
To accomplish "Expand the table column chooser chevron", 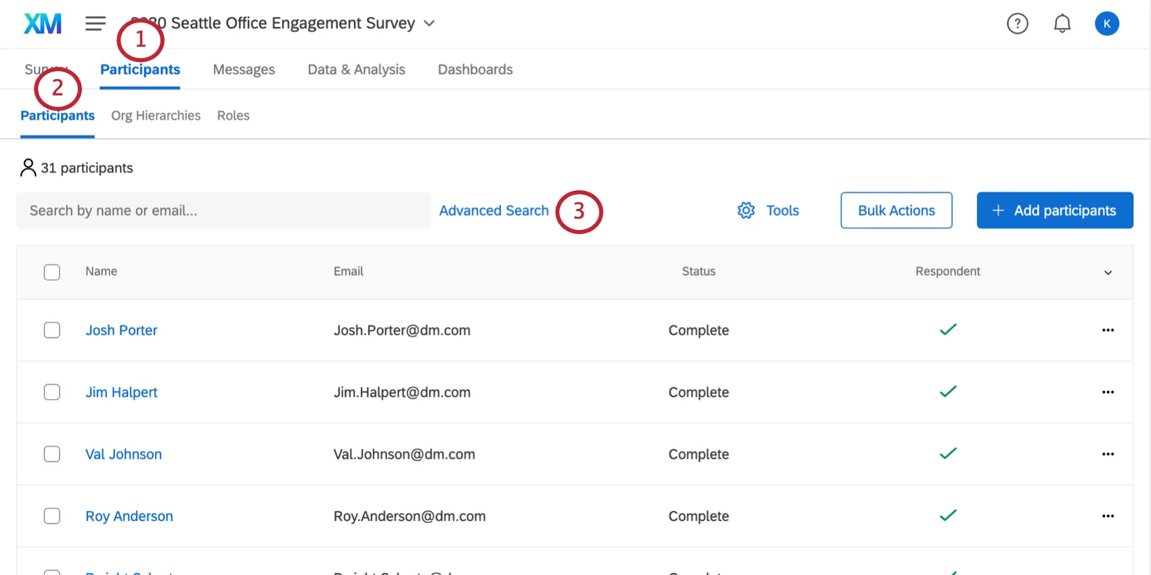I will pyautogui.click(x=1108, y=273).
